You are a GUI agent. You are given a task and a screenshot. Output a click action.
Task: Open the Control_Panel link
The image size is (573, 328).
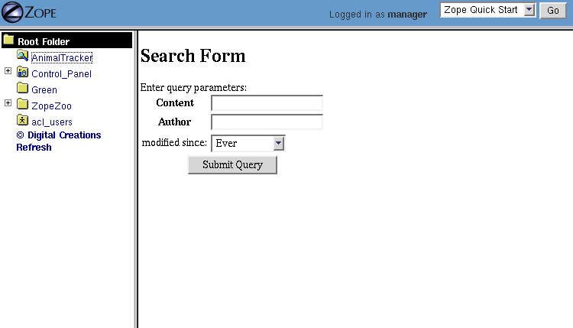pyautogui.click(x=61, y=74)
